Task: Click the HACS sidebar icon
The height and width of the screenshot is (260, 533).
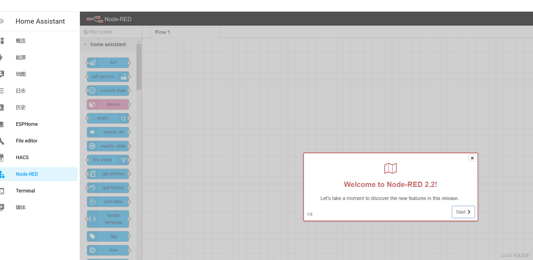Action: (2, 157)
